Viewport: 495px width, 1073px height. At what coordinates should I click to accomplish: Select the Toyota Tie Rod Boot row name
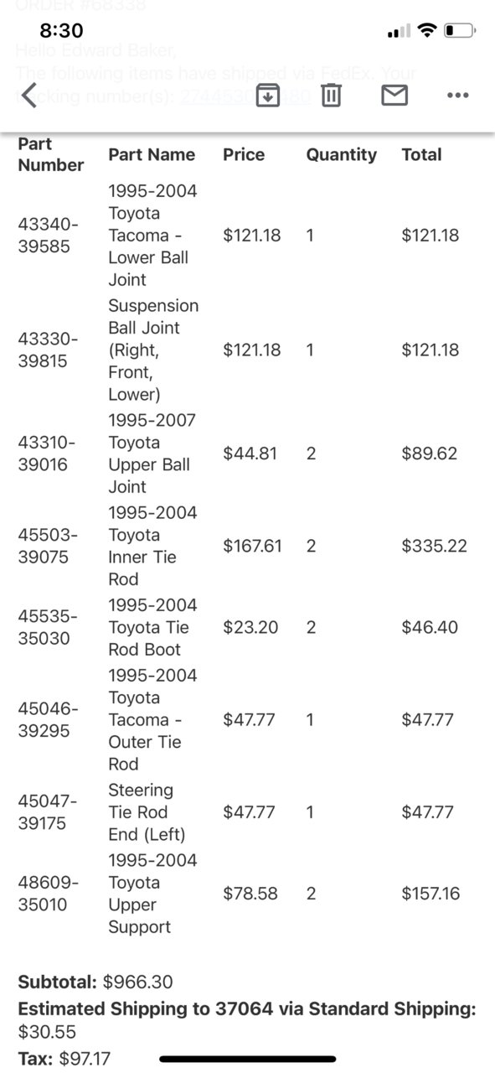[152, 627]
